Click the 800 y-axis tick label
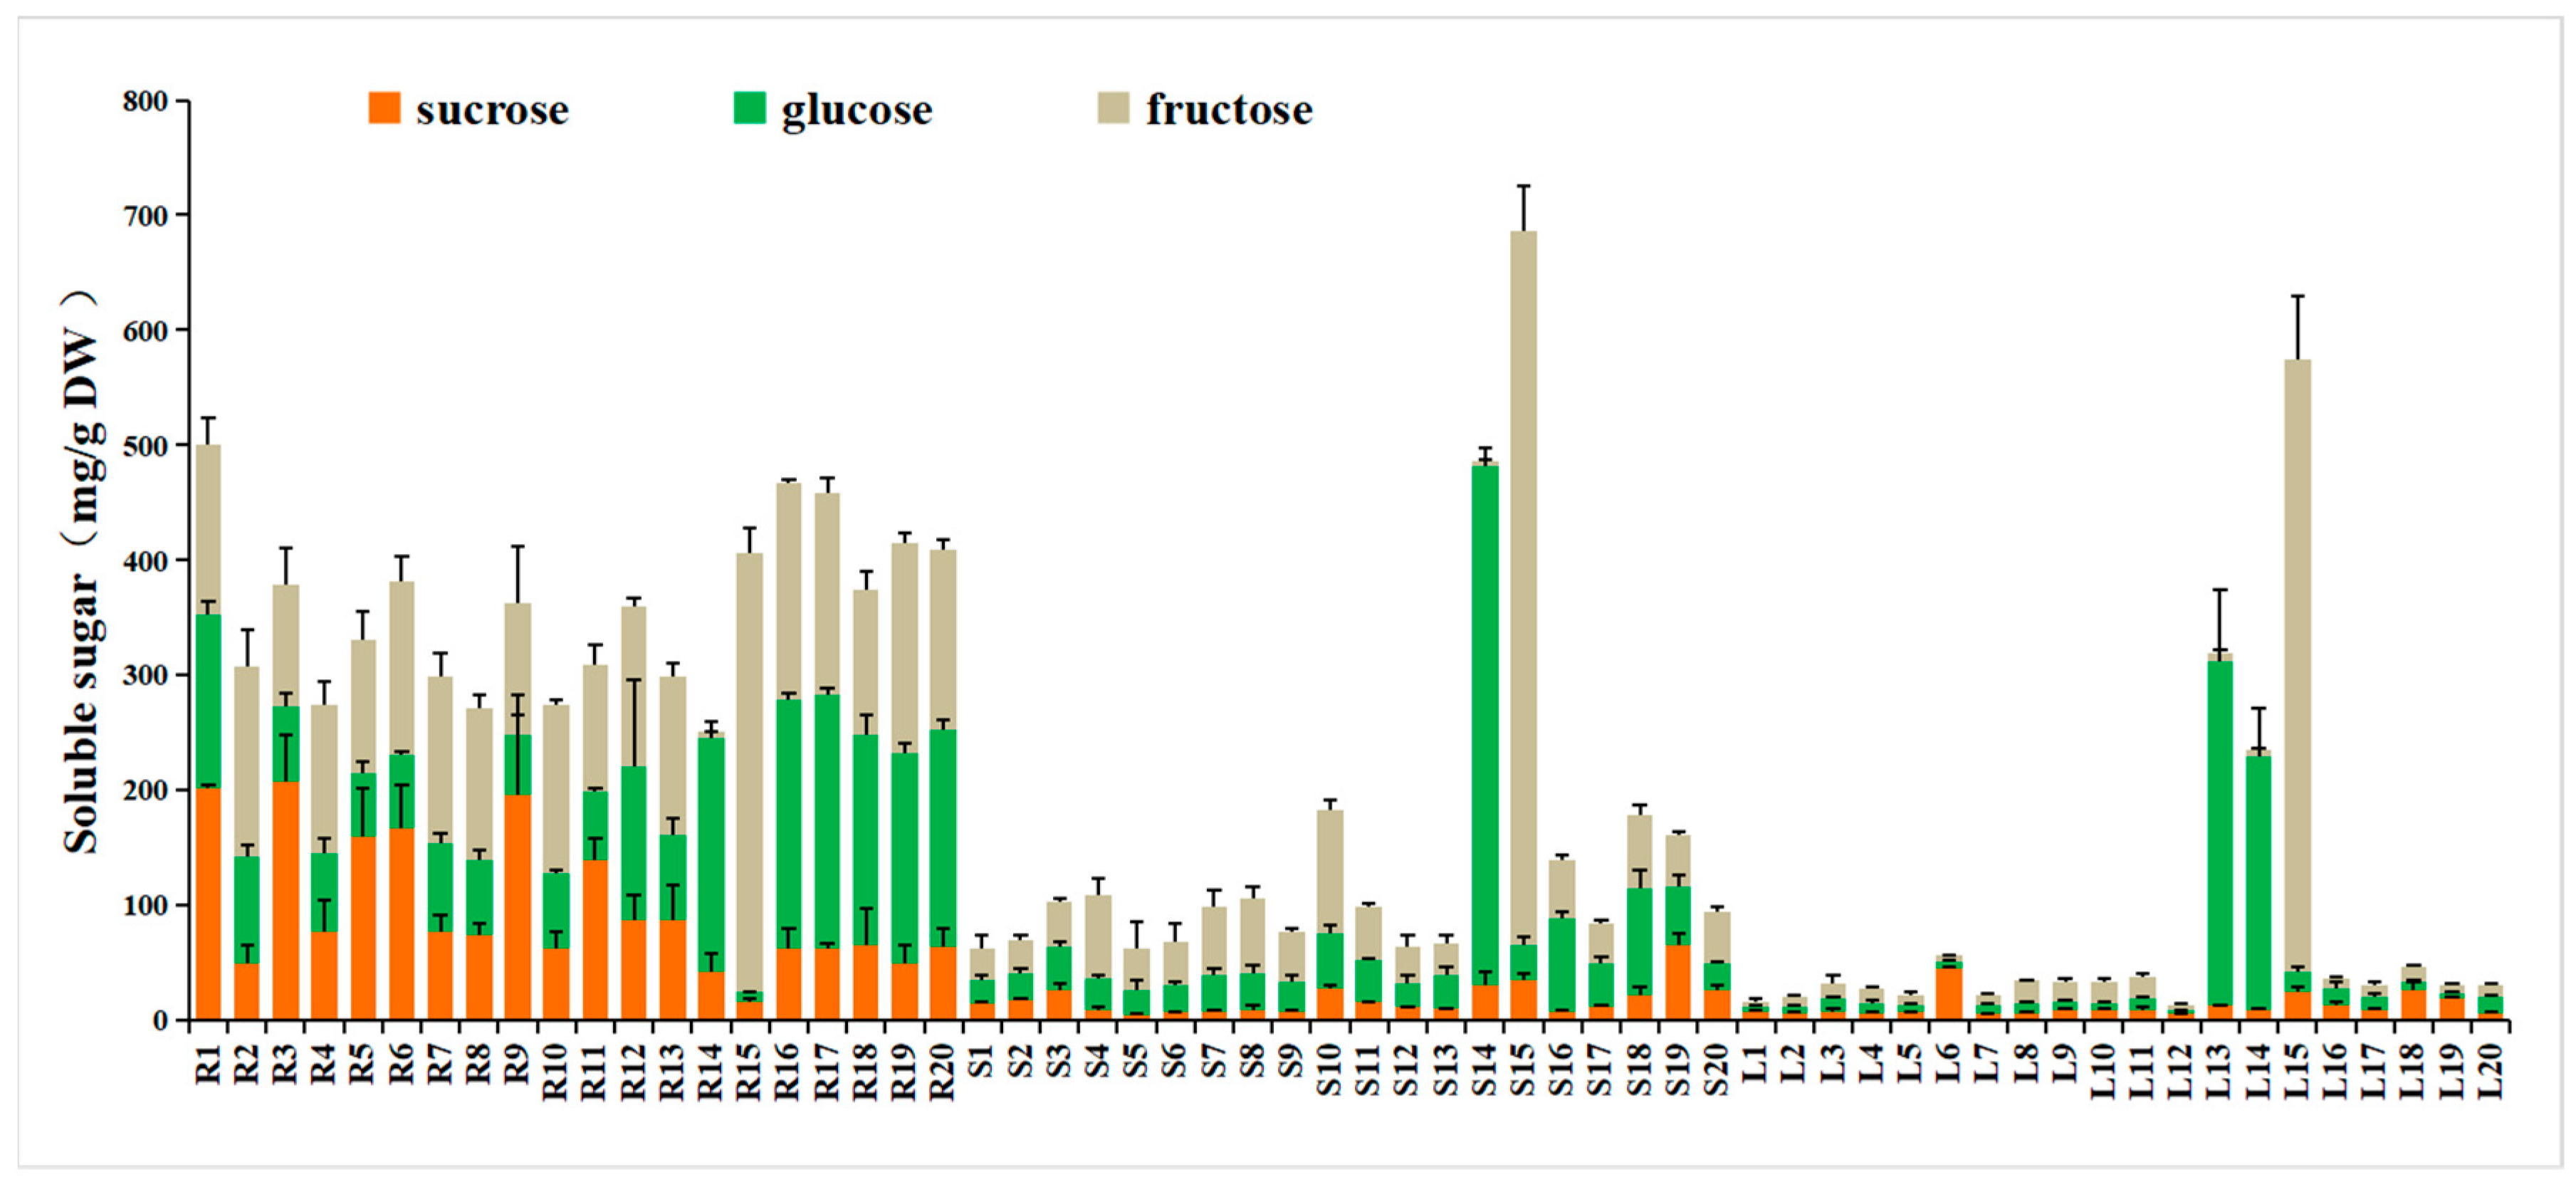This screenshot has width=2576, height=1187. pyautogui.click(x=145, y=101)
